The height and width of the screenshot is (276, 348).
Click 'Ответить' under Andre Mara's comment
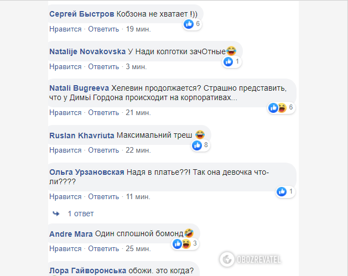[x=103, y=248]
